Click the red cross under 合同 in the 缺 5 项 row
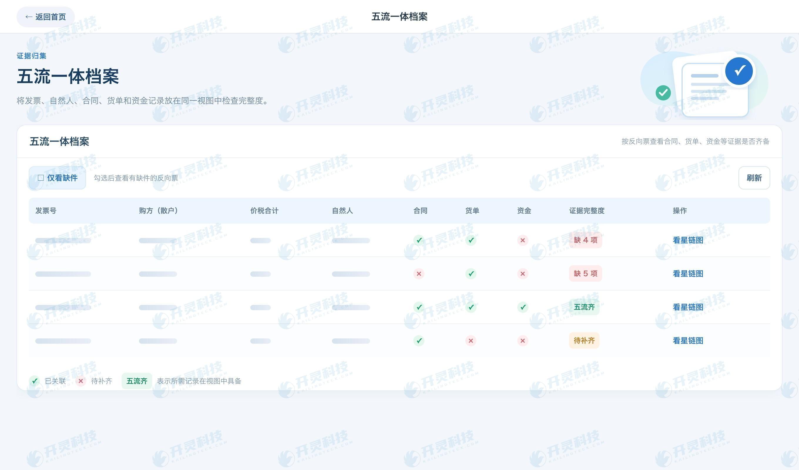Screen dimensions: 799x470 pyautogui.click(x=419, y=274)
